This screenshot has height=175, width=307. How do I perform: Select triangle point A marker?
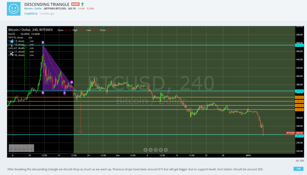point(43,93)
